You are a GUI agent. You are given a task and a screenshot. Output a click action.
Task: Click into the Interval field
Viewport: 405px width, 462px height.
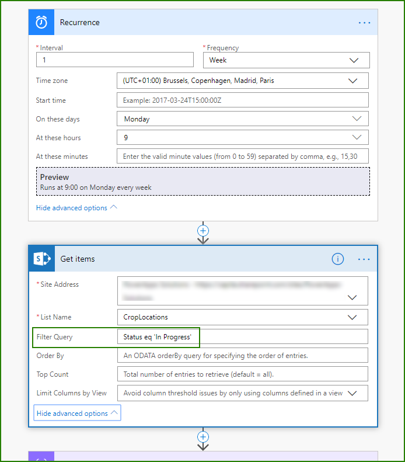point(115,60)
